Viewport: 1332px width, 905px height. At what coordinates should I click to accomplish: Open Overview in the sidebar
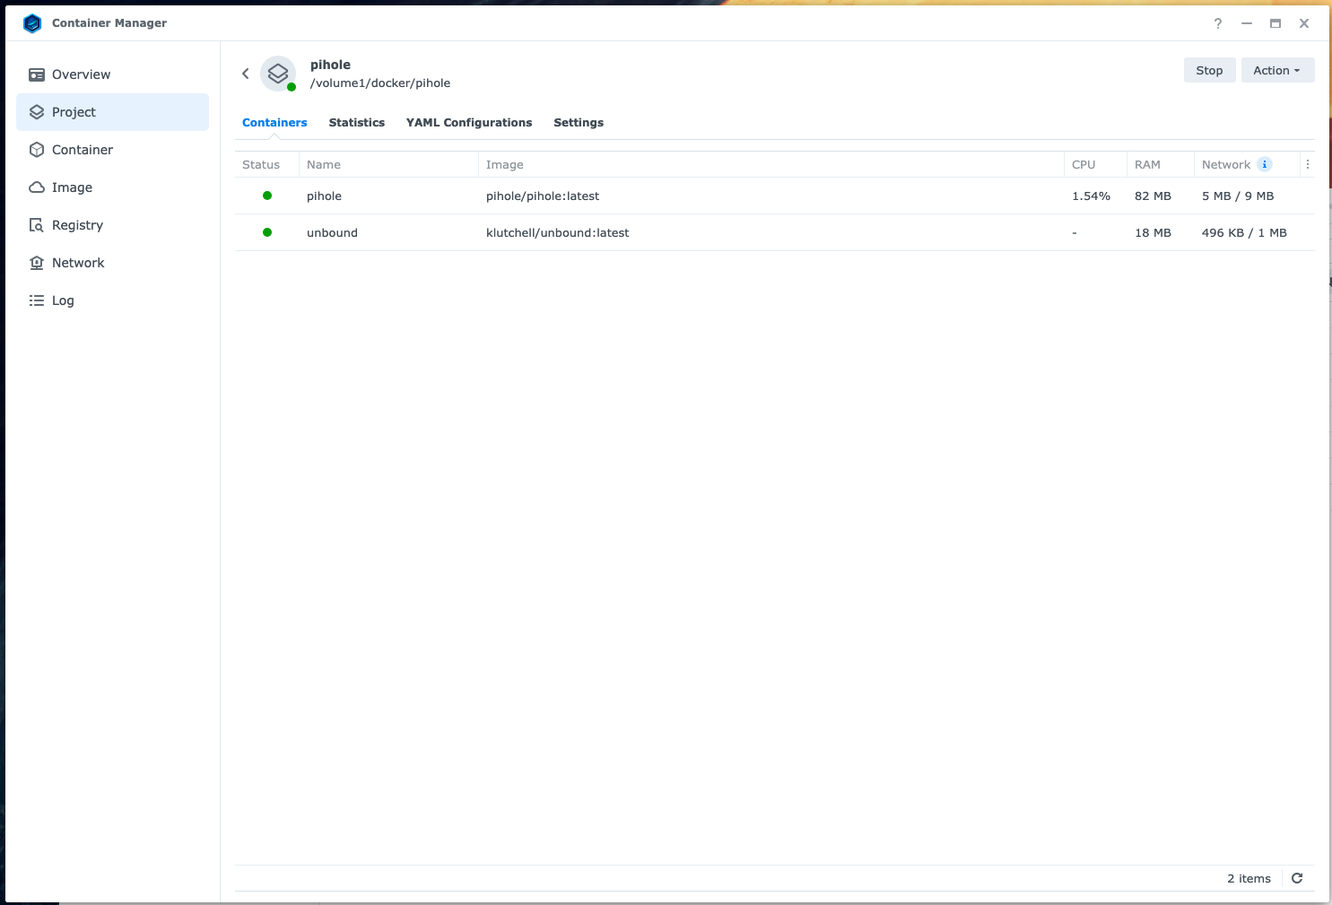[x=112, y=74]
